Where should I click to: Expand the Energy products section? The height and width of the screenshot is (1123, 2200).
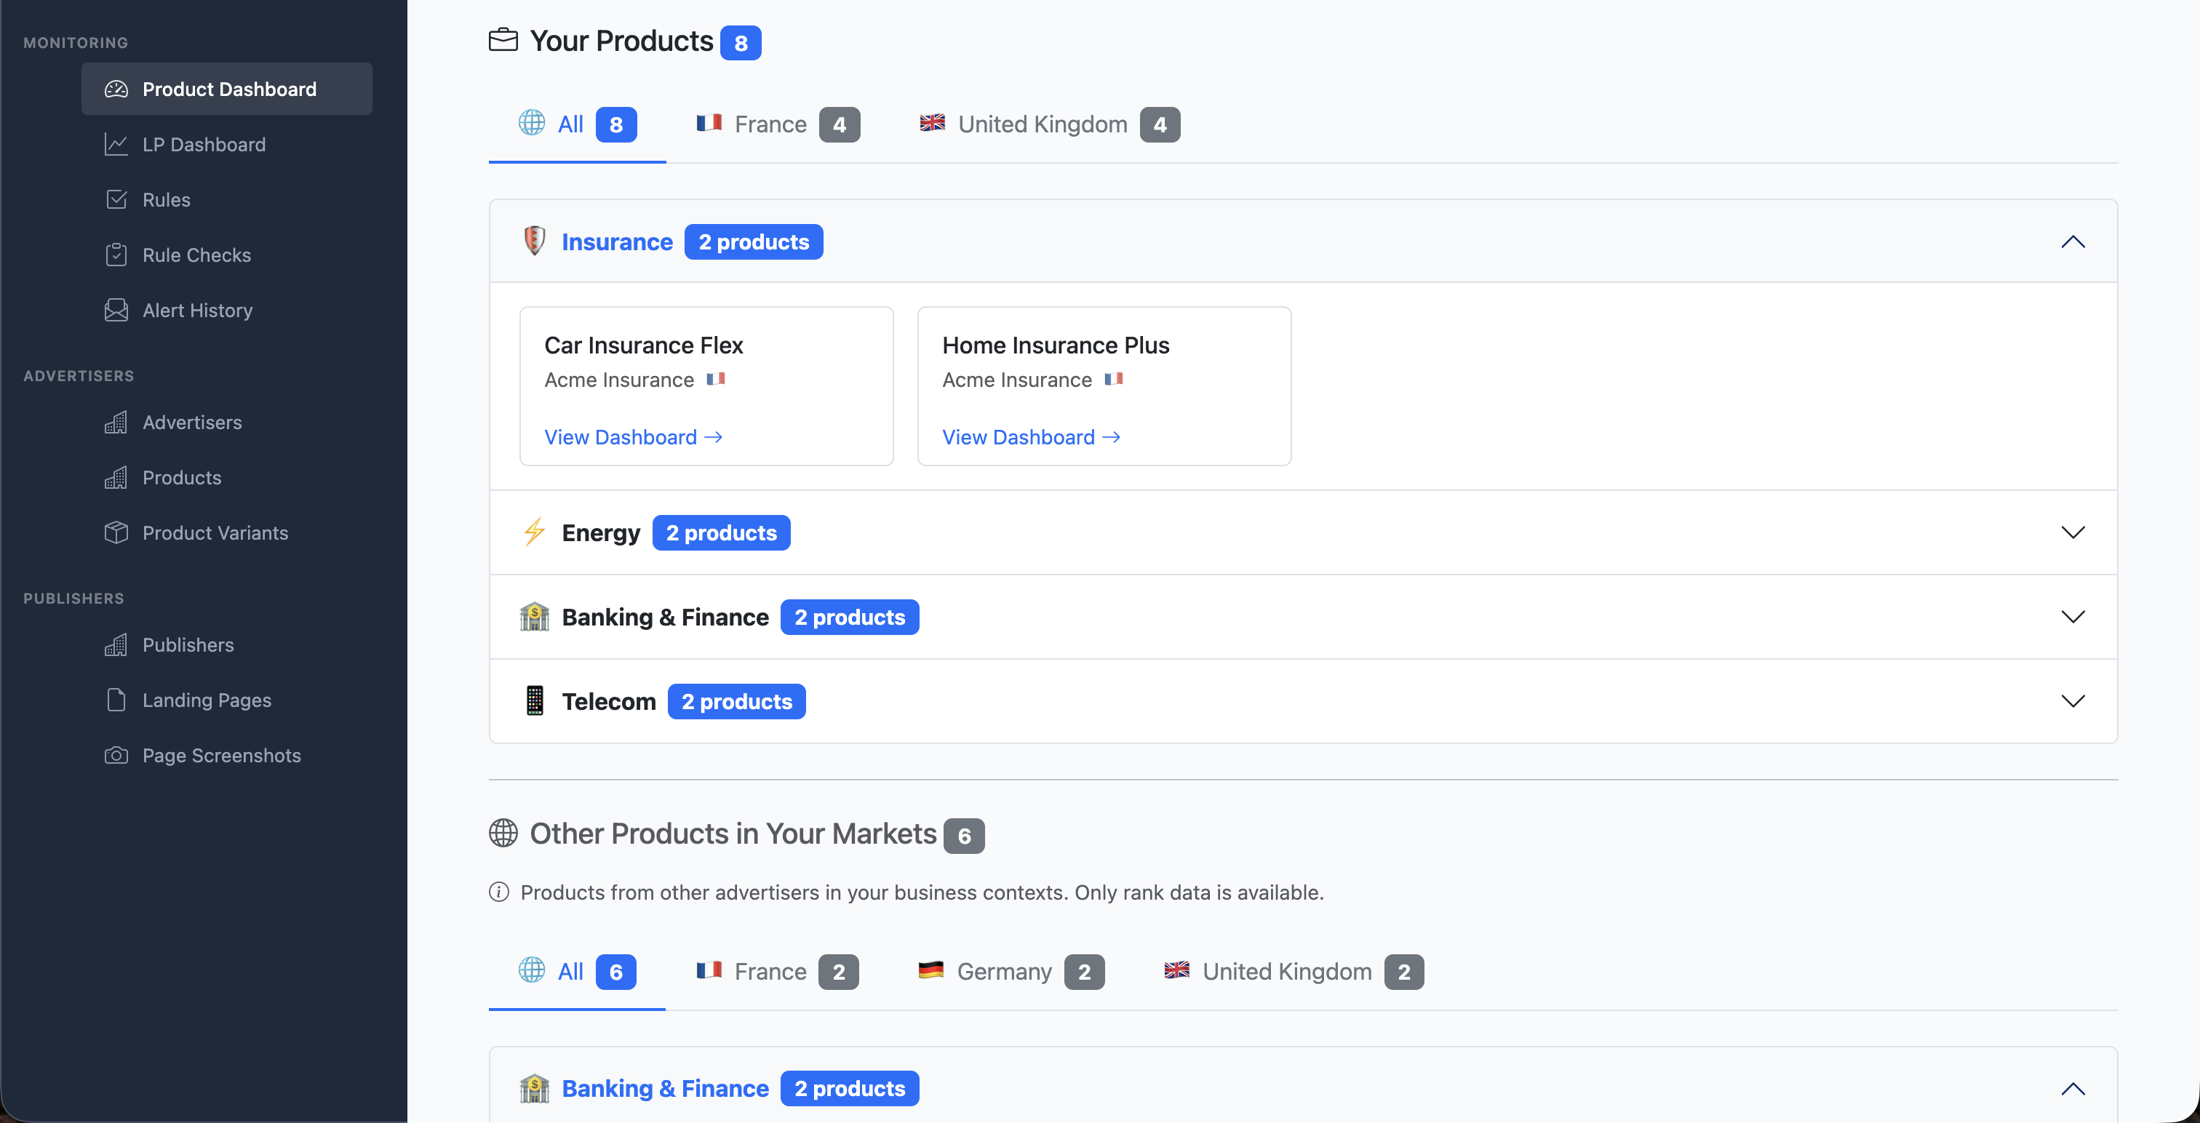(2074, 532)
